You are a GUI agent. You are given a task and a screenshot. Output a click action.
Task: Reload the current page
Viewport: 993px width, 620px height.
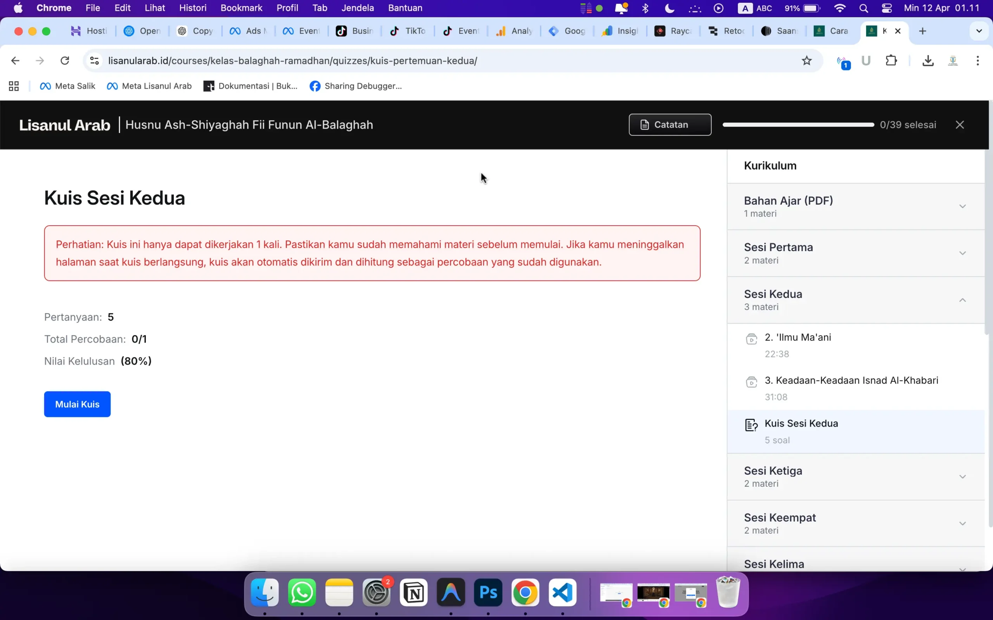tap(64, 61)
